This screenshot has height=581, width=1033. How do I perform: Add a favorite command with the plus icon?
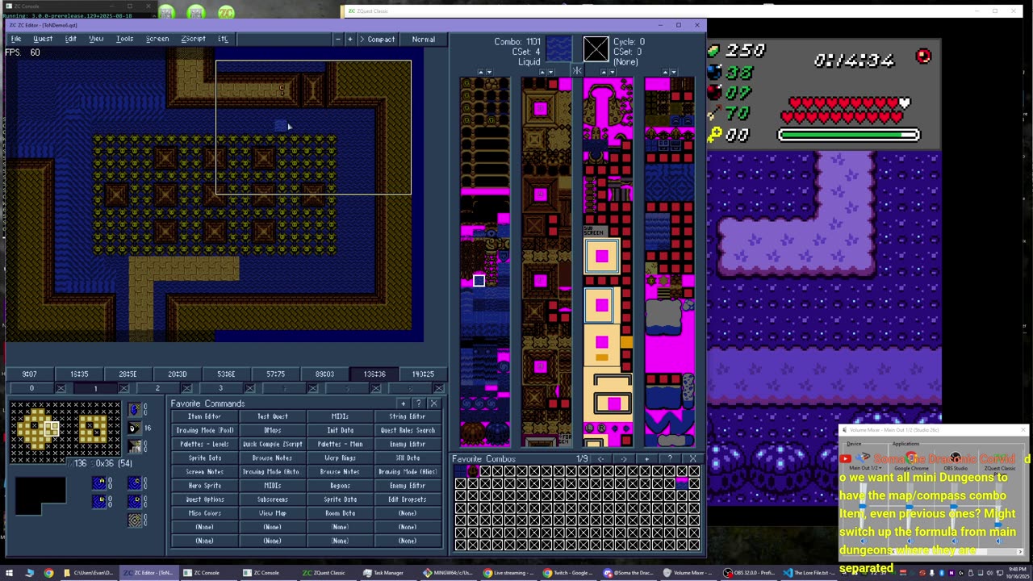tap(403, 403)
